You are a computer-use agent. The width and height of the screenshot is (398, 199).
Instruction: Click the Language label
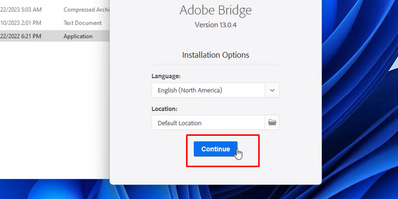(166, 76)
